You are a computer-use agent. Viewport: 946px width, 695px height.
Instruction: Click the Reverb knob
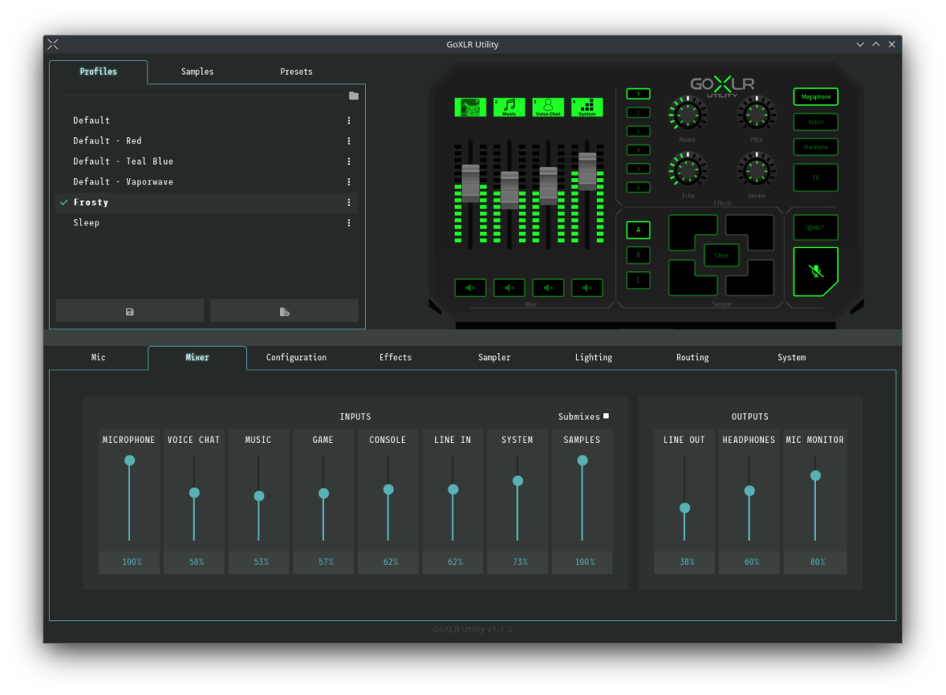coord(687,114)
